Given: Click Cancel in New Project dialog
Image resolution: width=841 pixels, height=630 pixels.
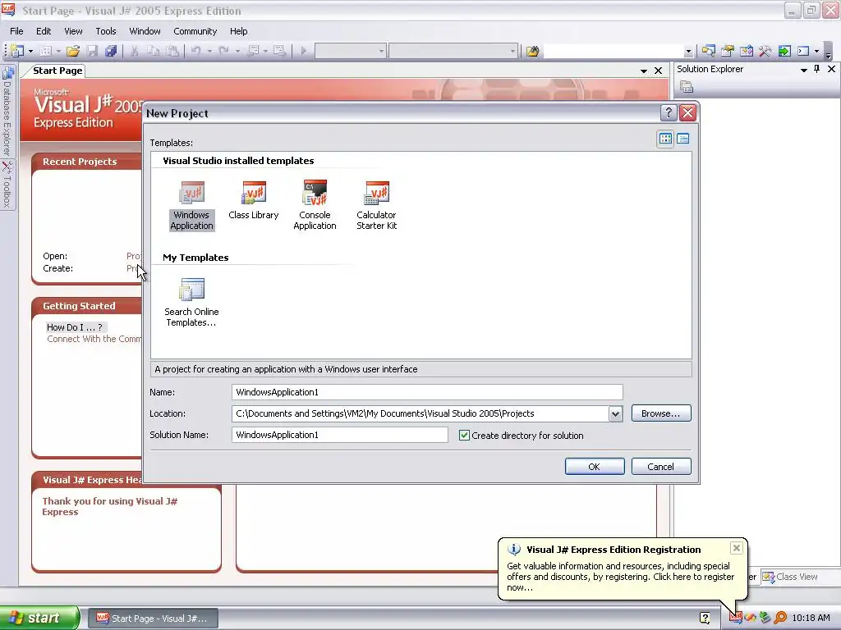Looking at the screenshot, I should pyautogui.click(x=661, y=467).
